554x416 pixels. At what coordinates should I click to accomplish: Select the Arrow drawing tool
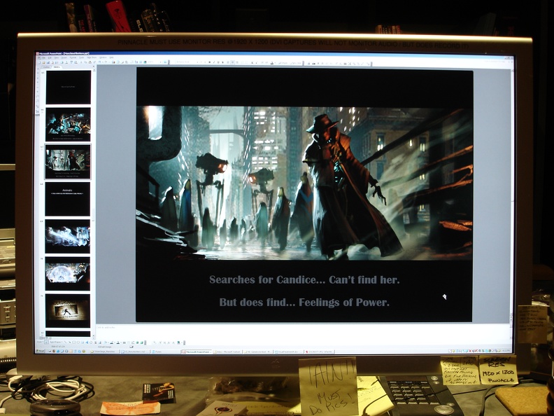coord(70,342)
